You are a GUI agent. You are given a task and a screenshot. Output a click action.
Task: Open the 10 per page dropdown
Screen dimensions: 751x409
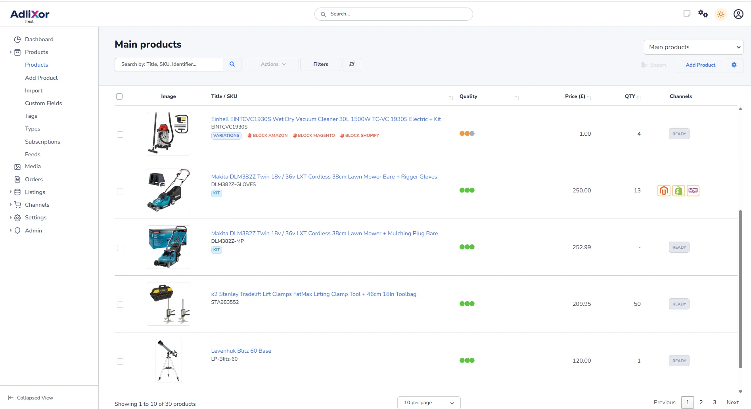click(x=428, y=402)
